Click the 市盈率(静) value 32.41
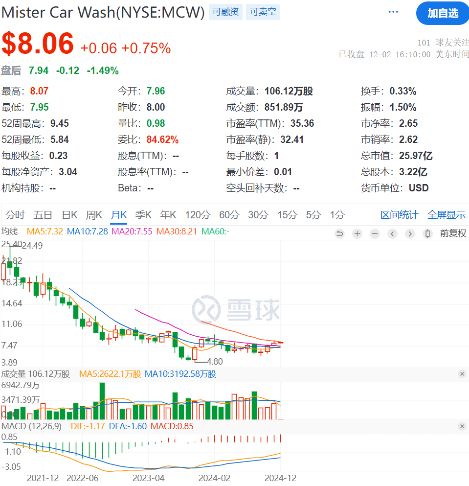The height and width of the screenshot is (486, 469). (292, 139)
